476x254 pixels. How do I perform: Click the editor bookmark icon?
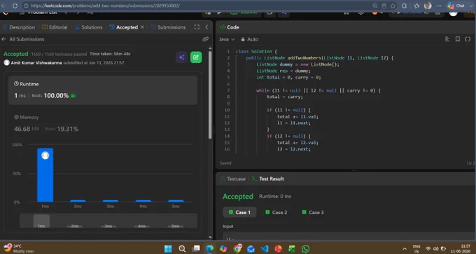point(458,39)
